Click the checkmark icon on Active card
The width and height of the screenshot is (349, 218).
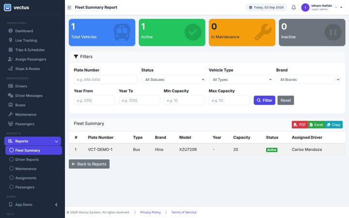(x=193, y=32)
